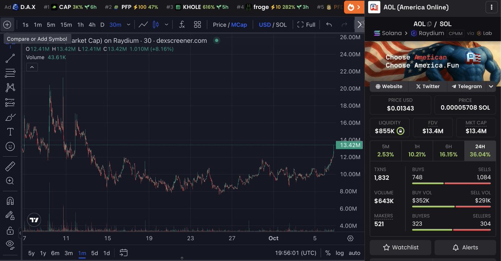
Task: Click the orange fire trending button
Action: click(354, 7)
